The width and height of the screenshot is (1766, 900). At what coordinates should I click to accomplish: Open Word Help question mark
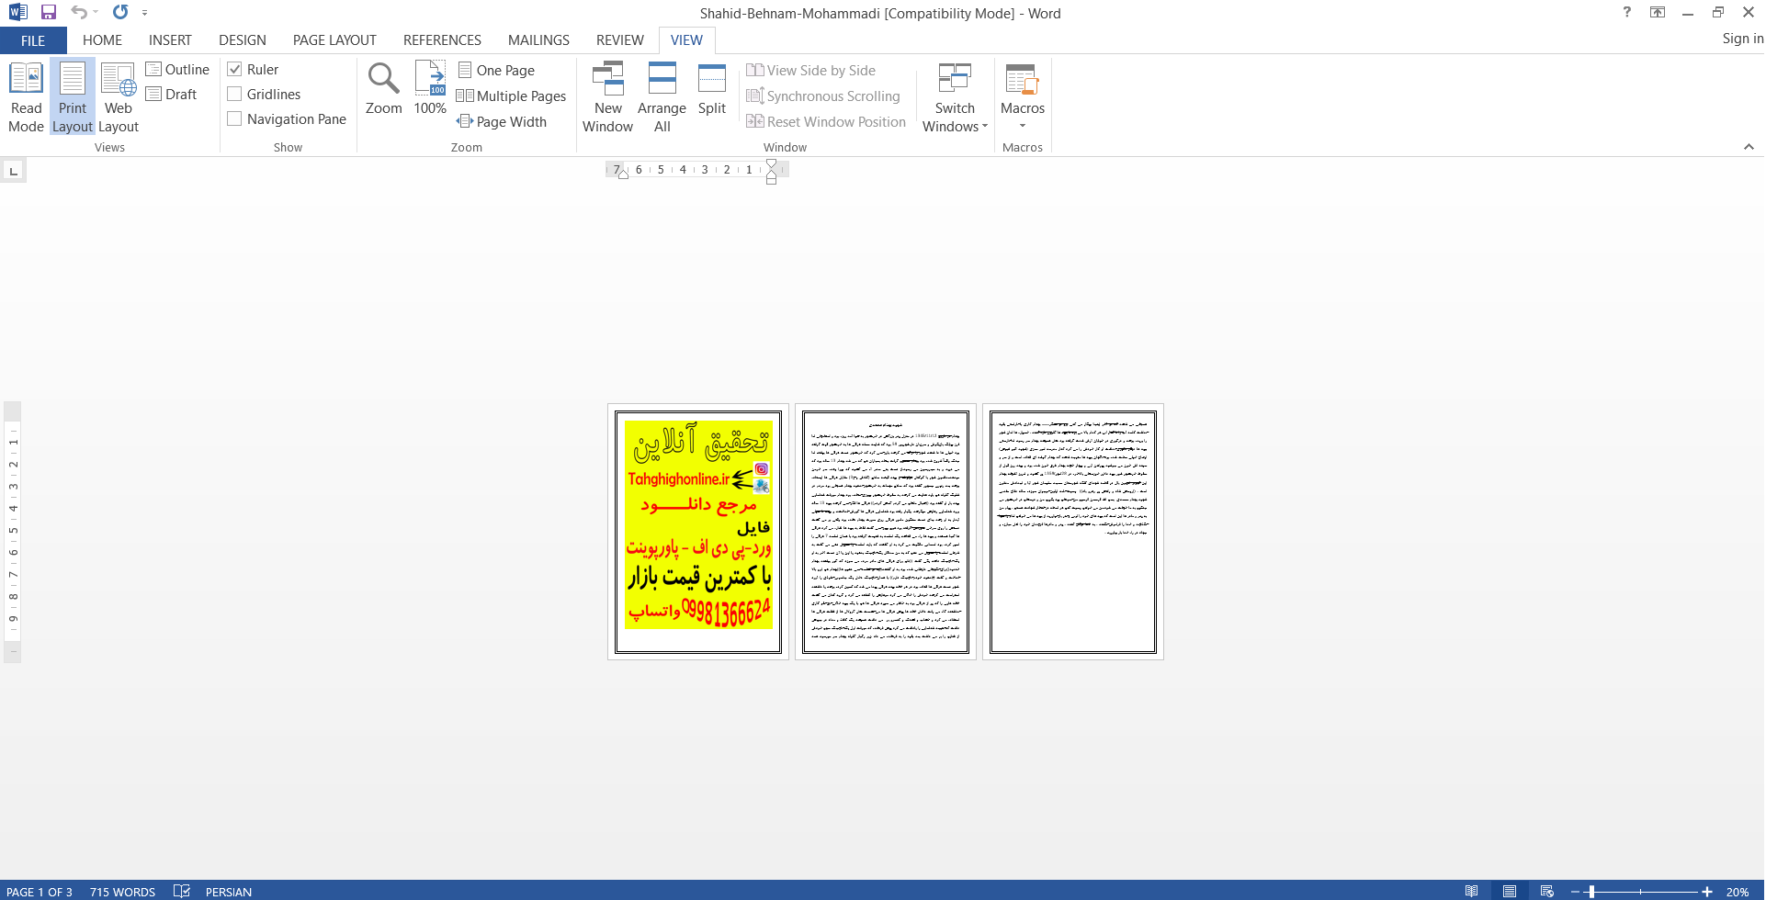click(x=1627, y=13)
